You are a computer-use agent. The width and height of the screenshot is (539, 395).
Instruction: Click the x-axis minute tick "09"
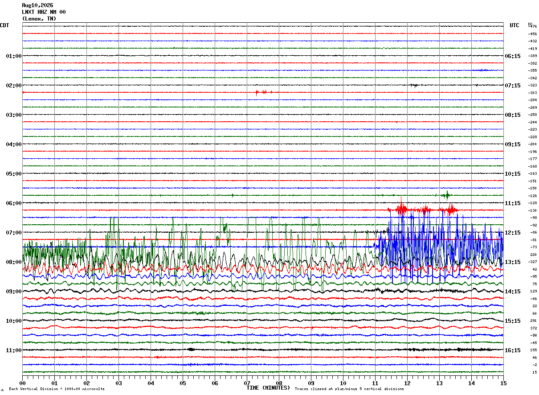click(311, 383)
